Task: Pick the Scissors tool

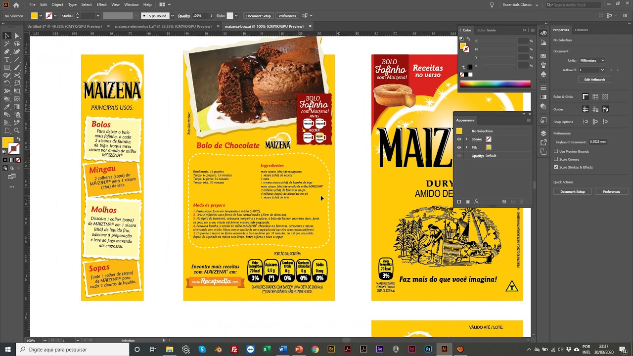Action: point(17,75)
